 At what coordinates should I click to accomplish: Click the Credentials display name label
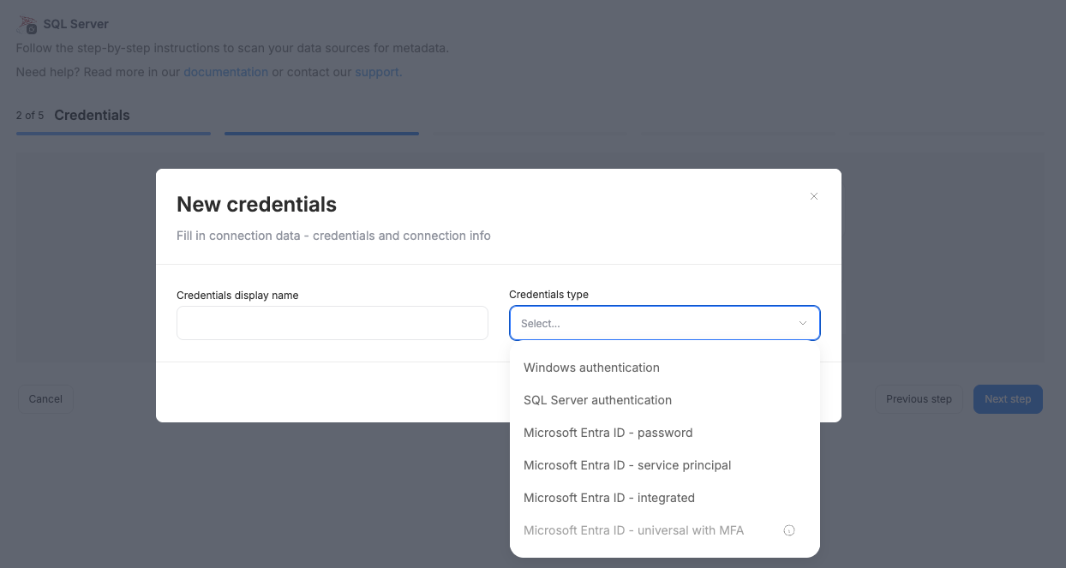click(x=237, y=296)
